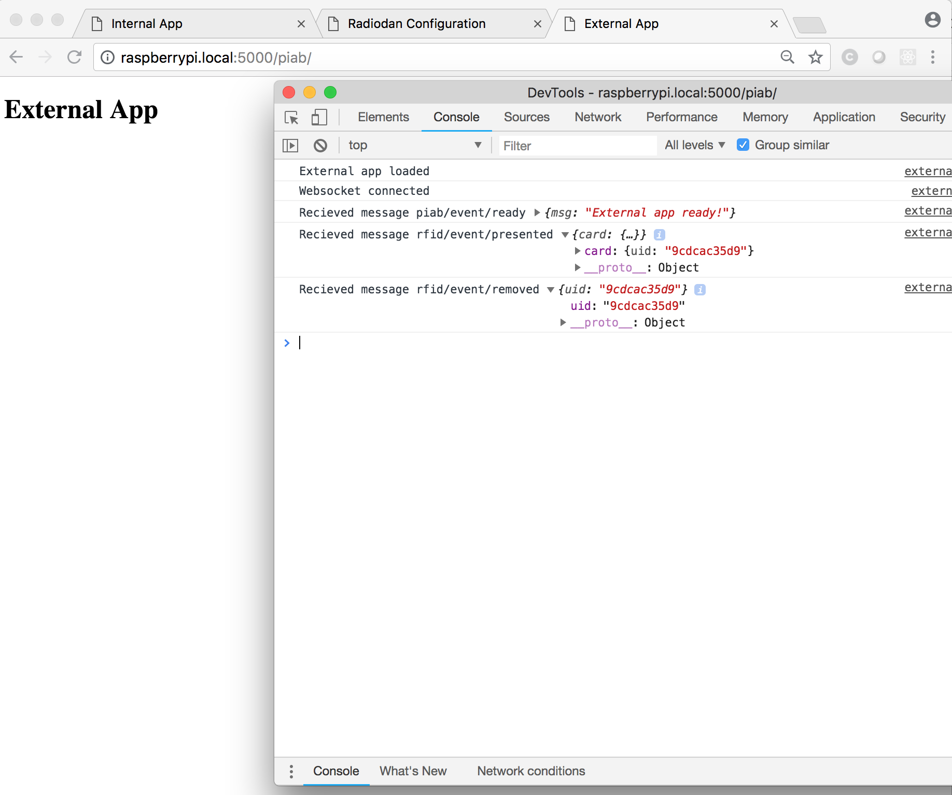Click the zoom magnifier icon in address bar
This screenshot has width=952, height=795.
click(787, 57)
